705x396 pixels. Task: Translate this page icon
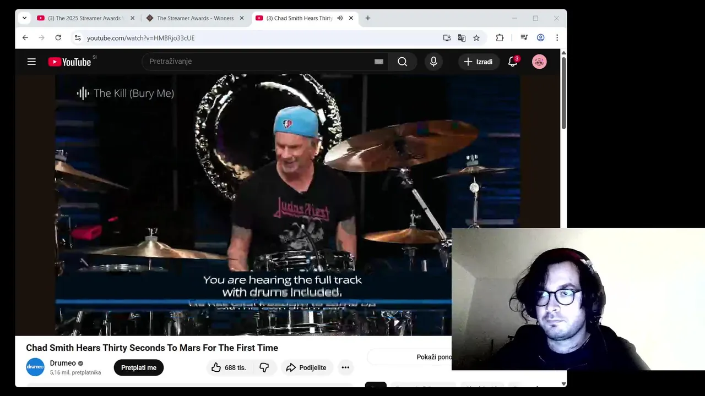pos(462,37)
